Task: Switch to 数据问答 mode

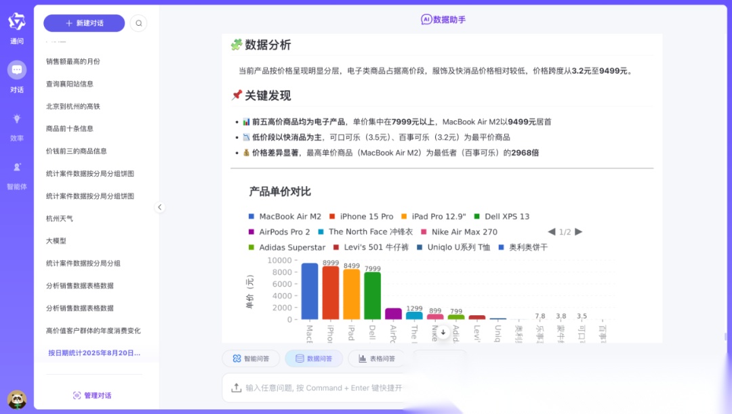Action: (314, 359)
